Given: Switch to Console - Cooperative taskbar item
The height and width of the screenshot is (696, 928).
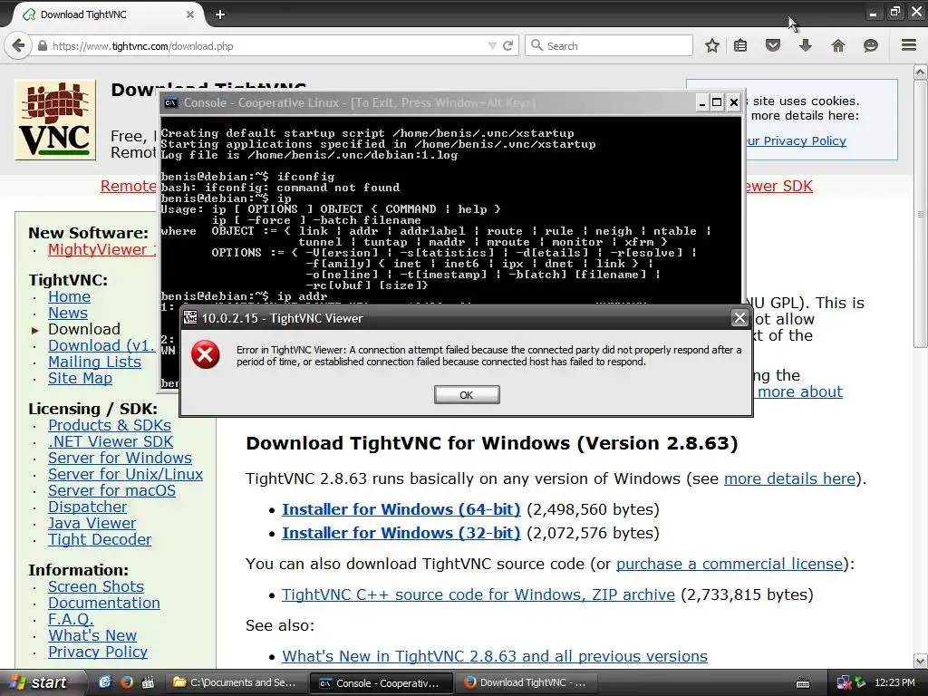Looking at the screenshot, I should [382, 682].
